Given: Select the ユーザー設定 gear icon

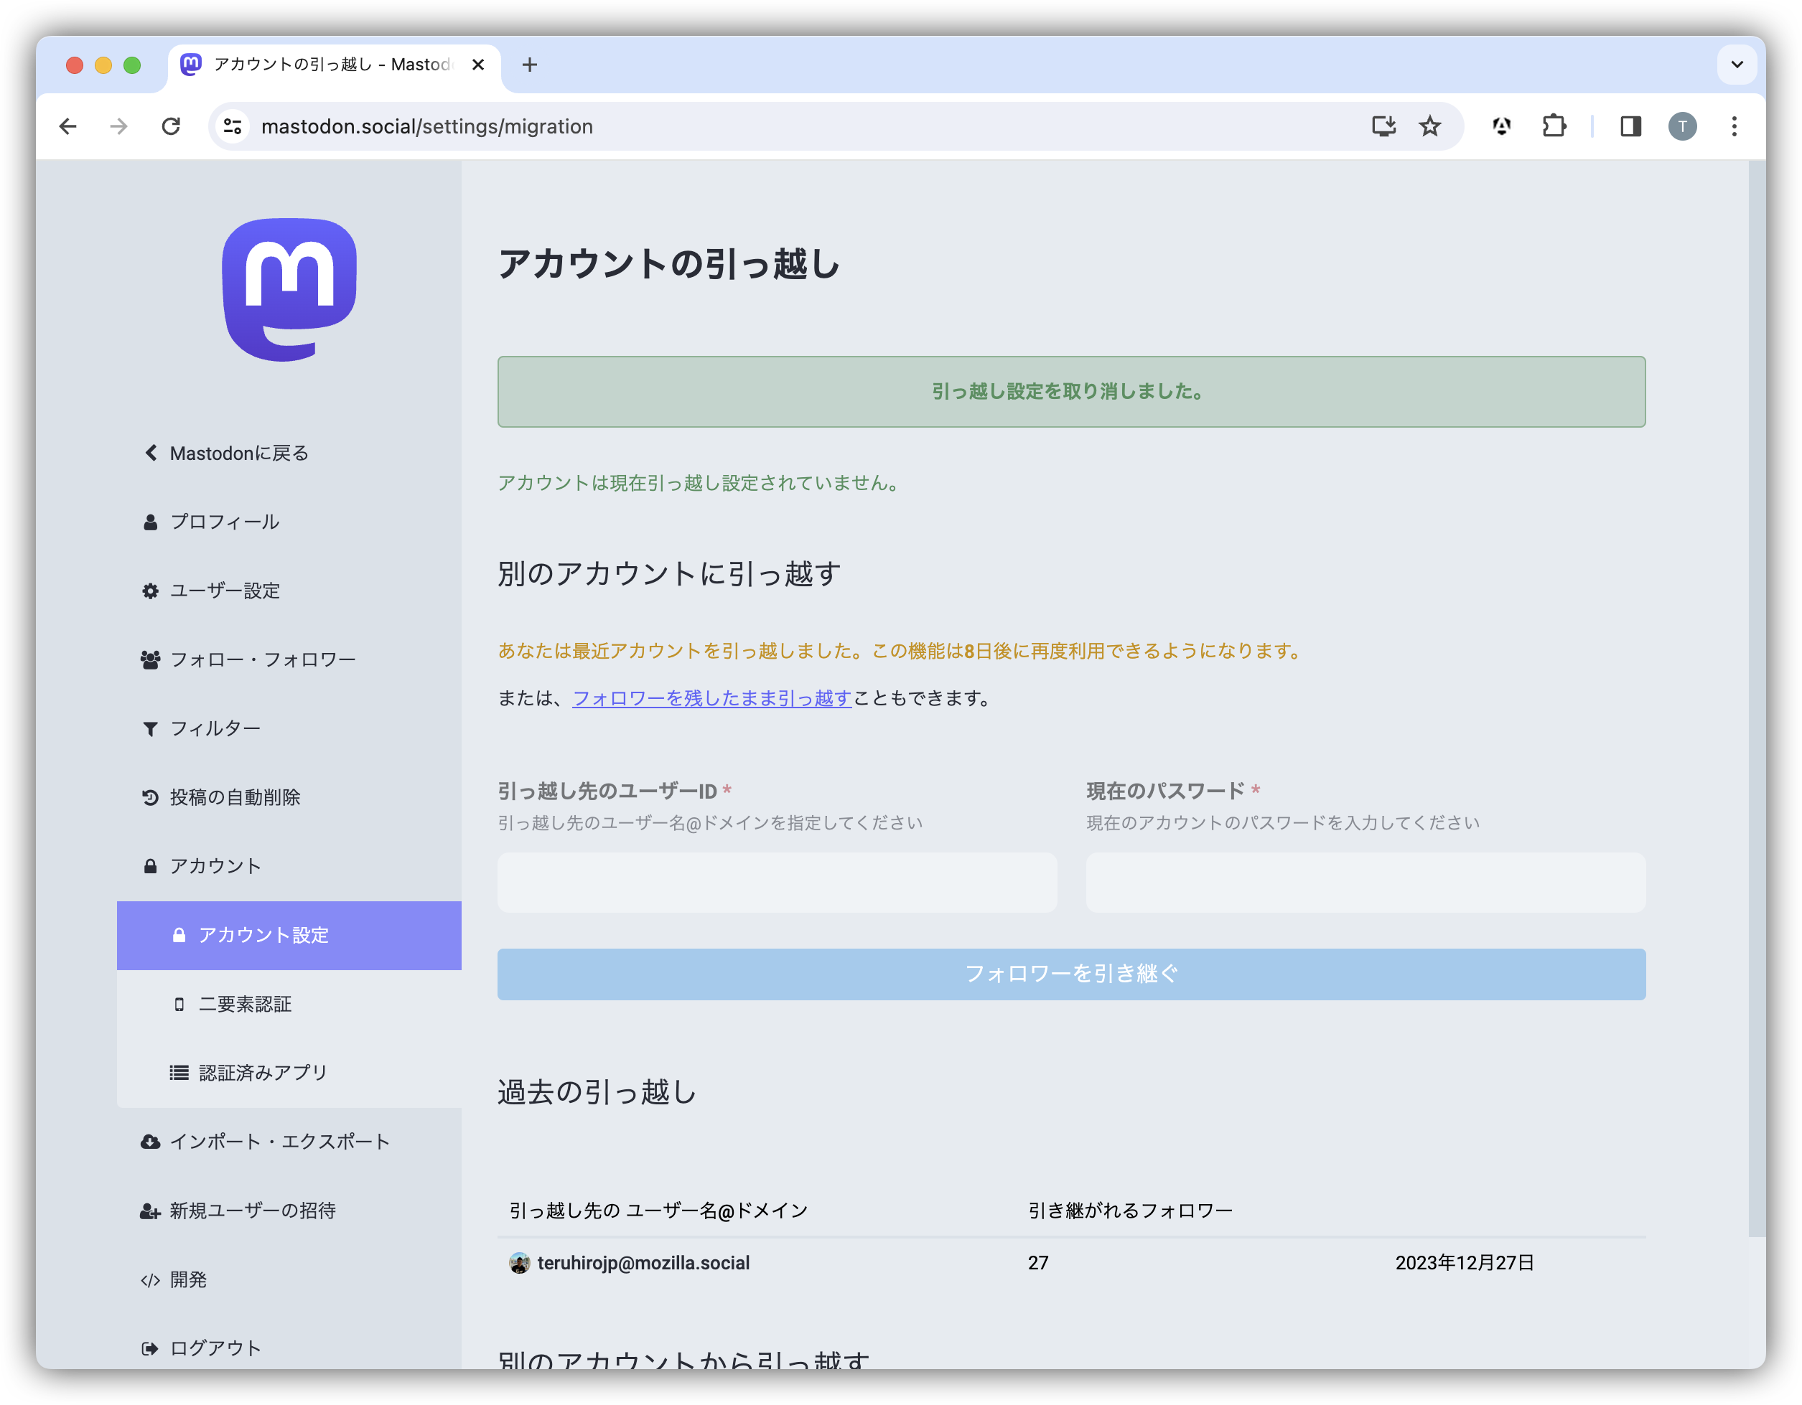Looking at the screenshot, I should (x=149, y=591).
